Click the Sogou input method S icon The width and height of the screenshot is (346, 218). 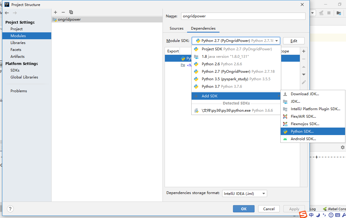tap(303, 214)
